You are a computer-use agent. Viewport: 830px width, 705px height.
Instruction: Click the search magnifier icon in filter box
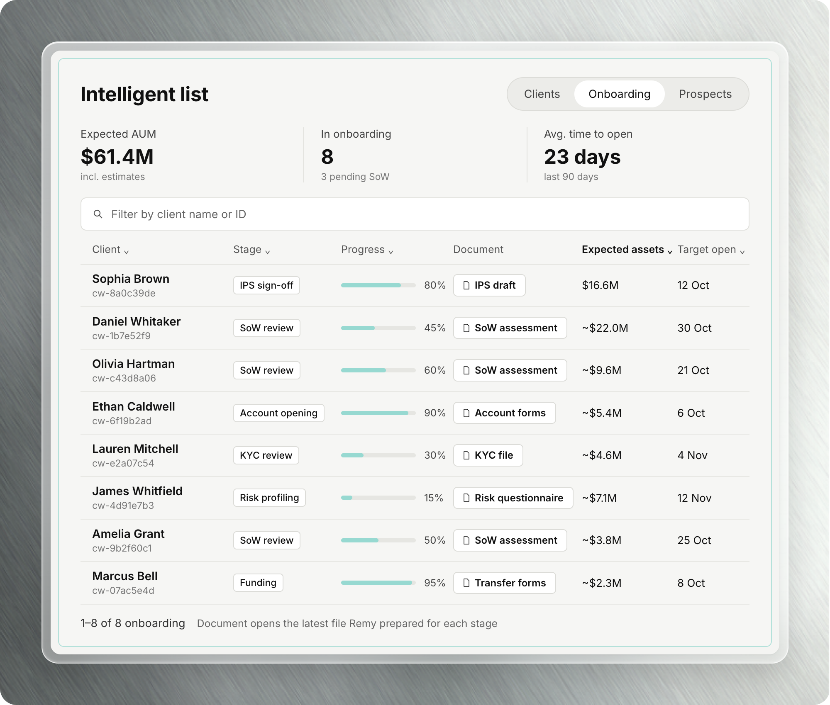(98, 214)
